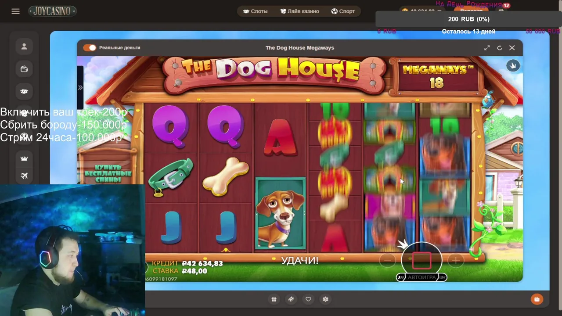
Task: Click the JOYCASINO logo
Action: pos(52,11)
